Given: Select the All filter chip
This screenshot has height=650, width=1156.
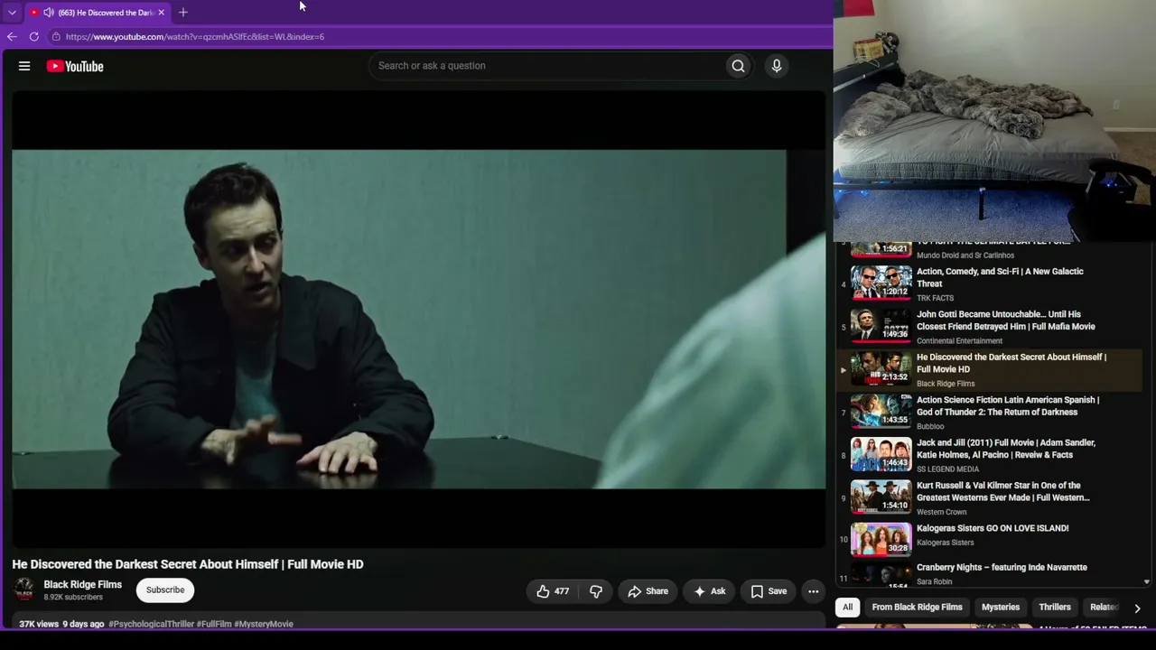Looking at the screenshot, I should (847, 608).
